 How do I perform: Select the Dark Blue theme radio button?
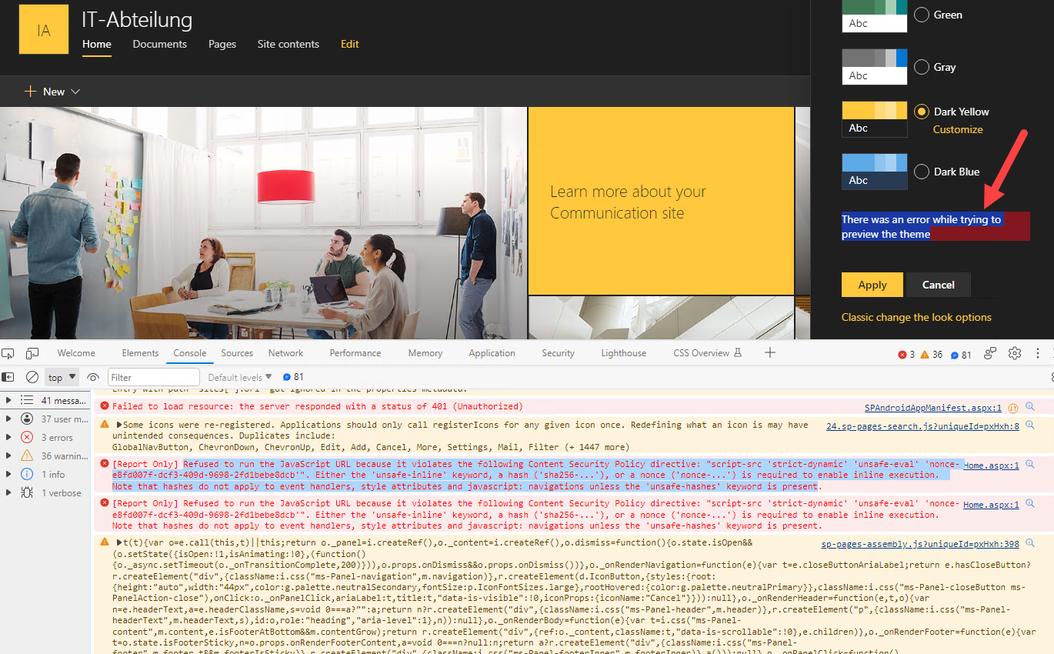(921, 172)
